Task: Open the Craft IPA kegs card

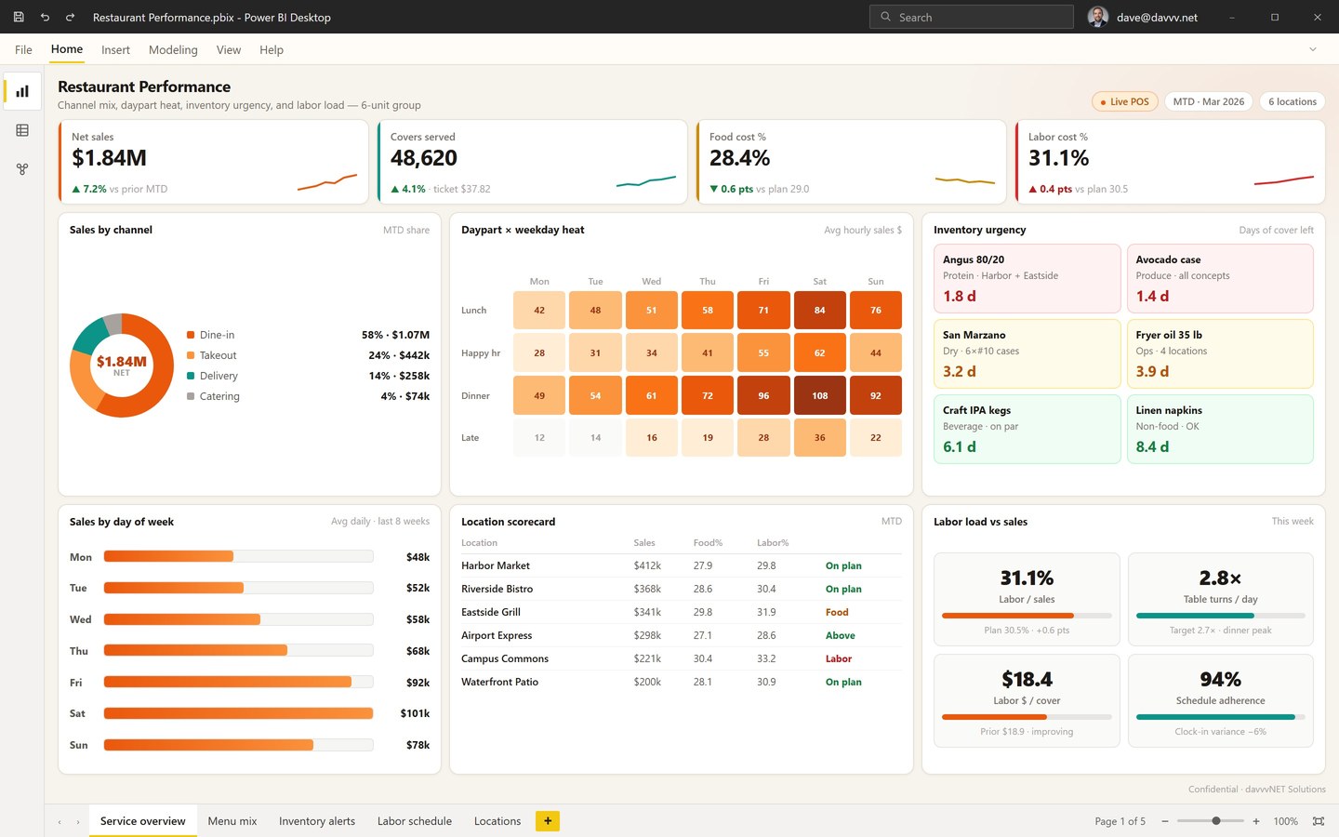Action: (1027, 429)
